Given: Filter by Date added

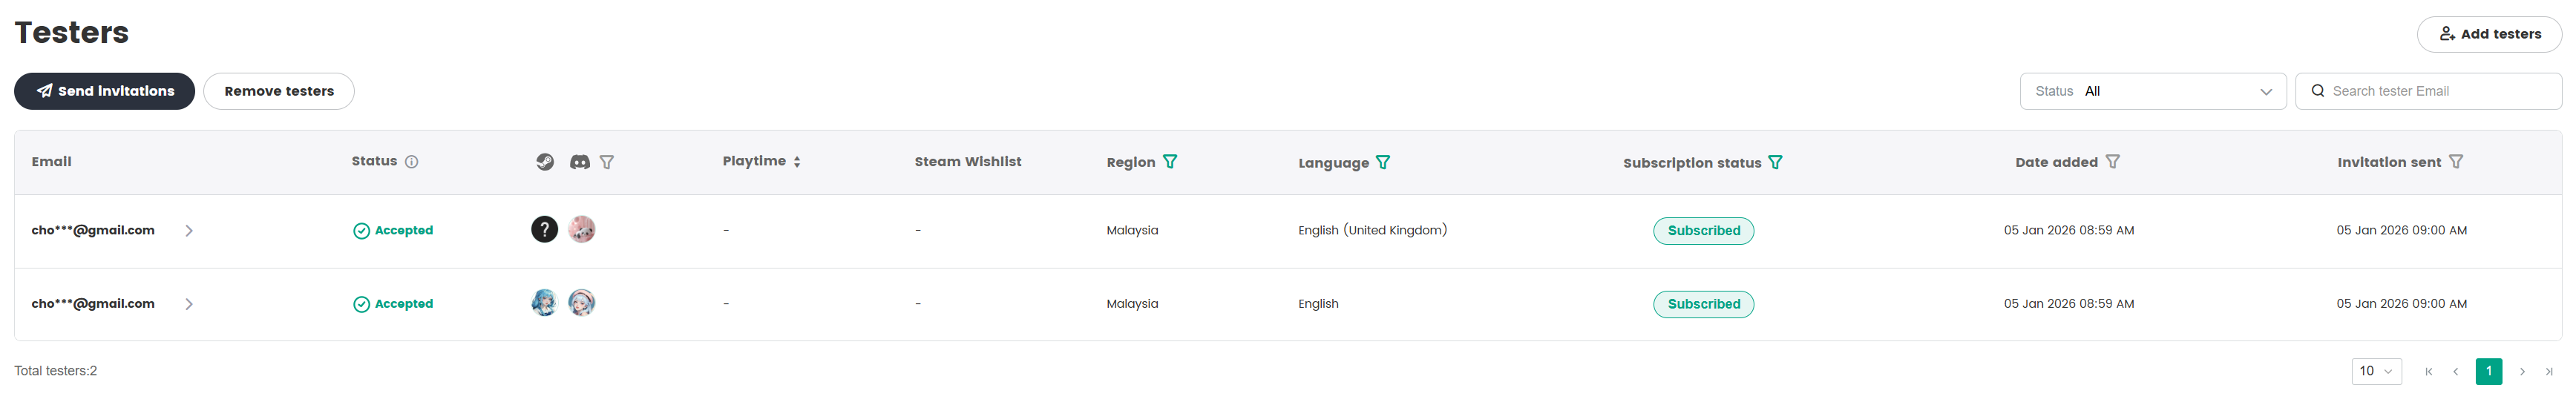Looking at the screenshot, I should pos(2113,161).
